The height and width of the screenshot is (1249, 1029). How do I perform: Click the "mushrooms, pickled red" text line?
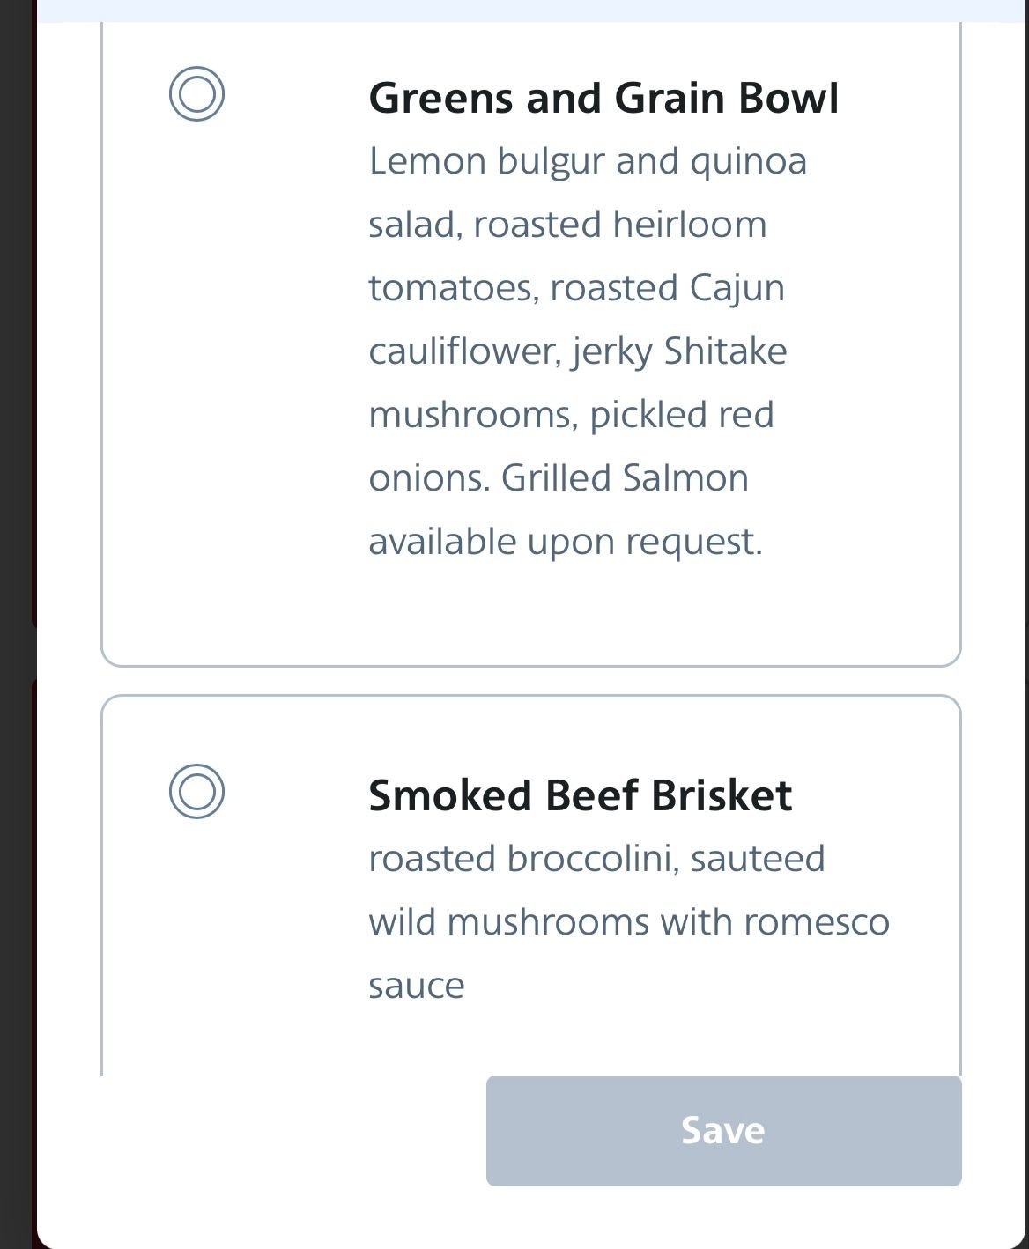click(x=571, y=415)
